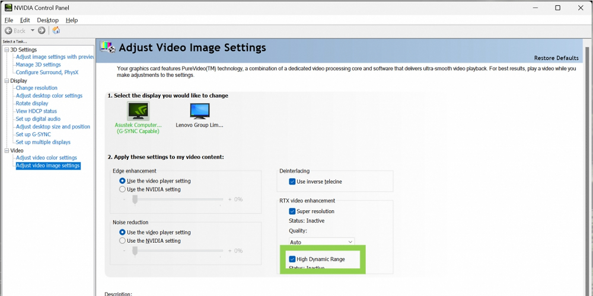Close the NVIDIA Control Panel window

(581, 8)
